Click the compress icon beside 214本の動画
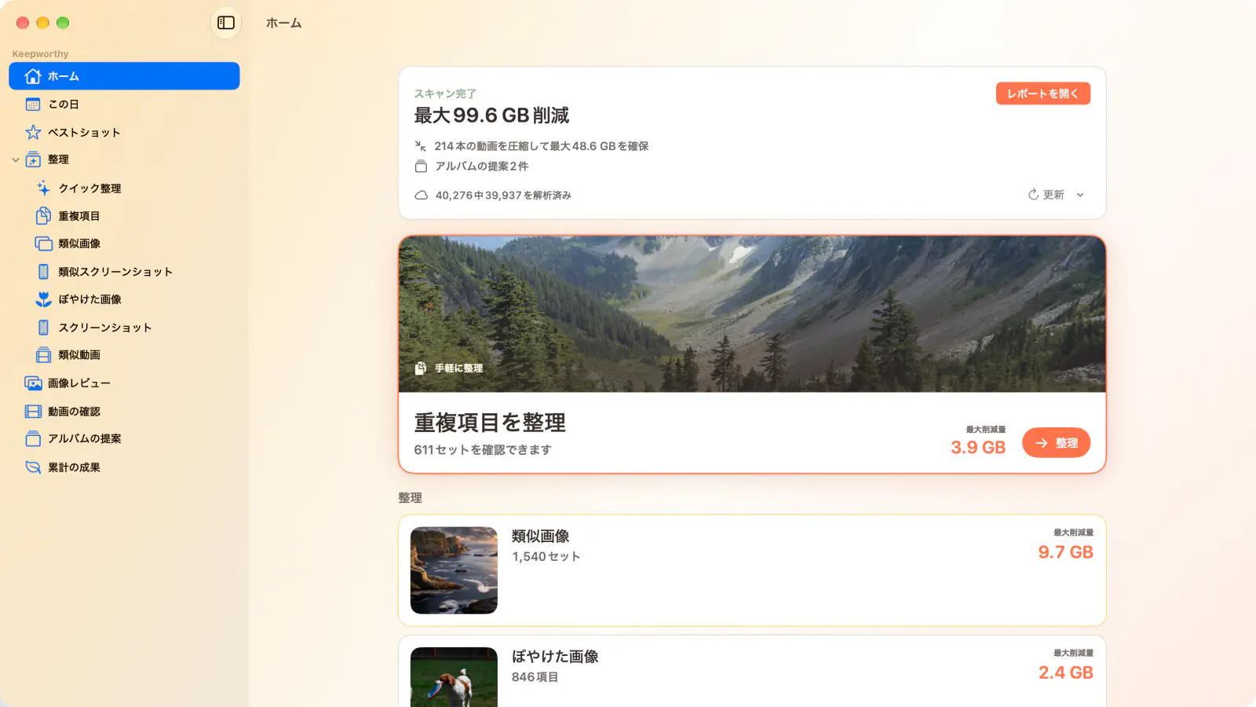The height and width of the screenshot is (707, 1256). pos(421,146)
